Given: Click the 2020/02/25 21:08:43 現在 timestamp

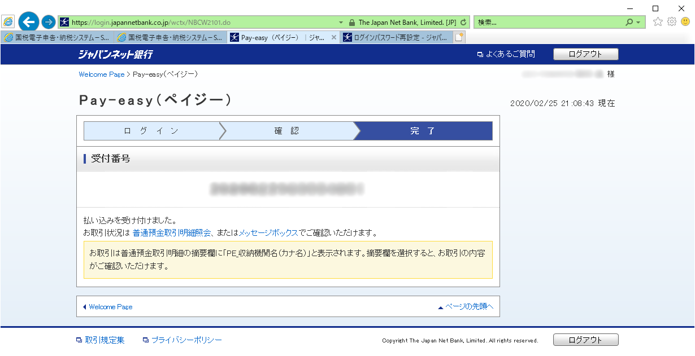Looking at the screenshot, I should coord(562,104).
